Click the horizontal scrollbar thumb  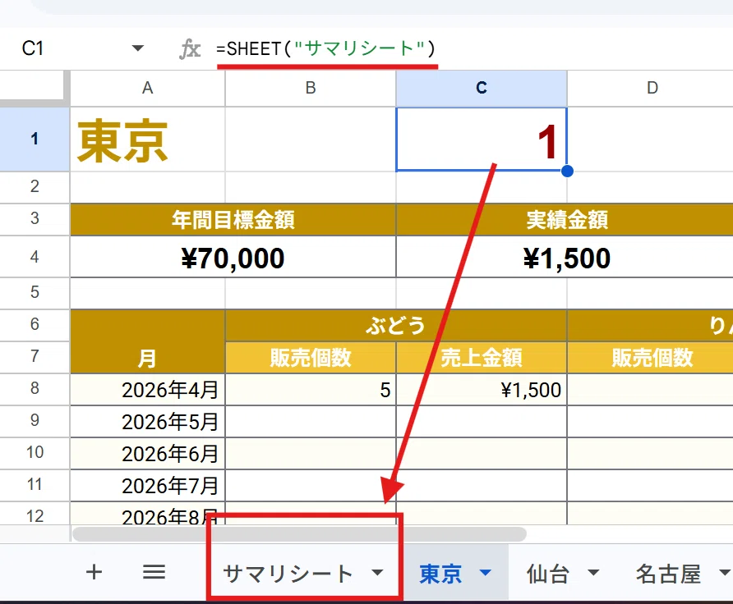point(300,534)
